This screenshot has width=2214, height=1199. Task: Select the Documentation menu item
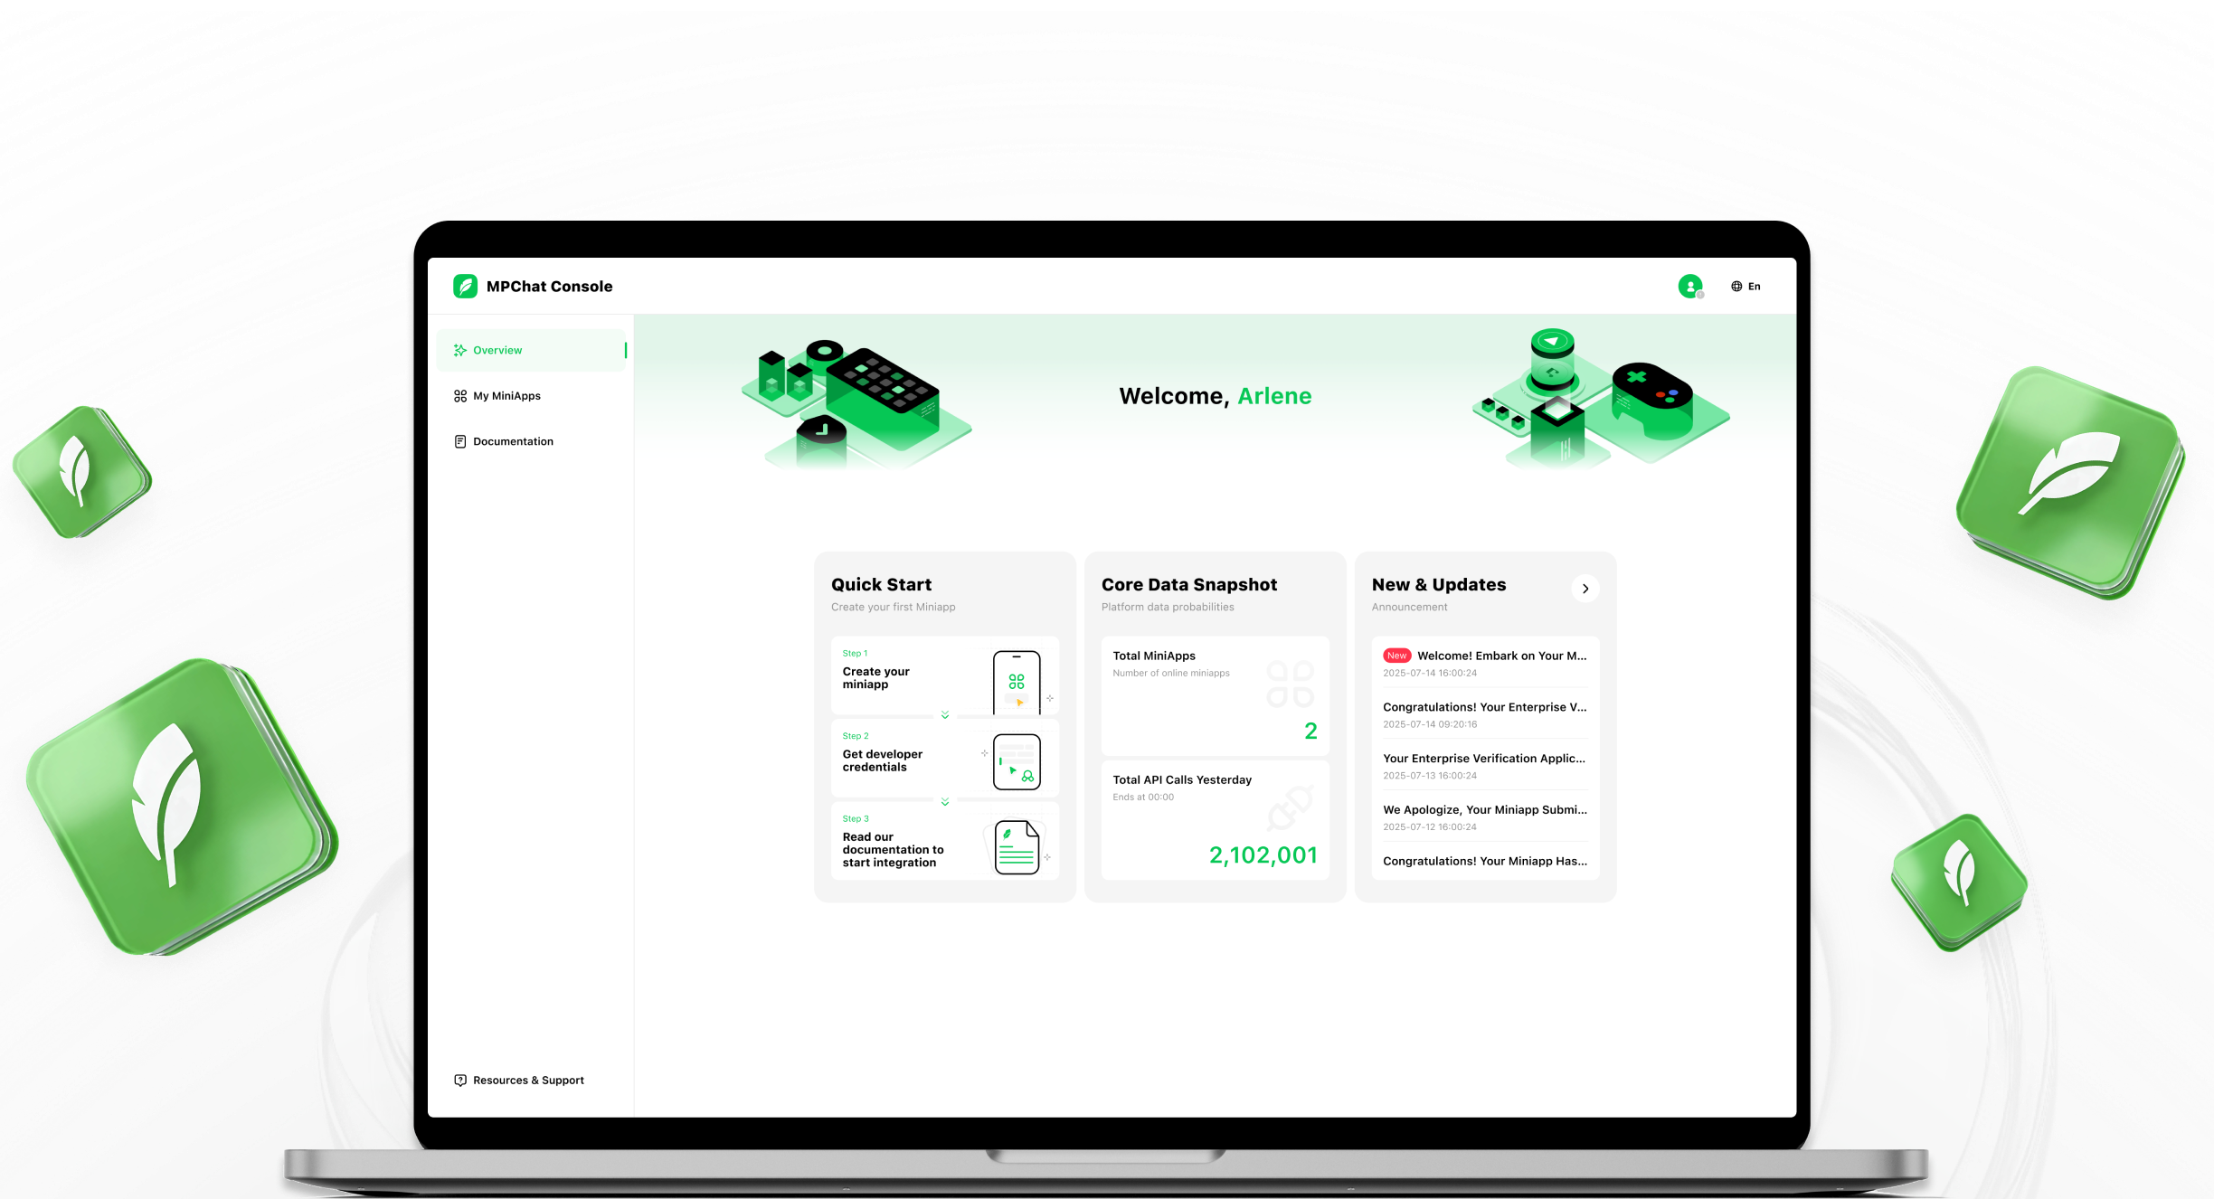[x=513, y=442]
